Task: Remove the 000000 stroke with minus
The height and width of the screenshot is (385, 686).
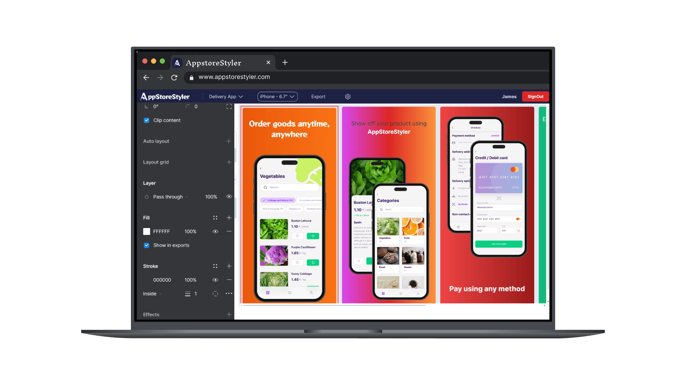Action: click(229, 279)
